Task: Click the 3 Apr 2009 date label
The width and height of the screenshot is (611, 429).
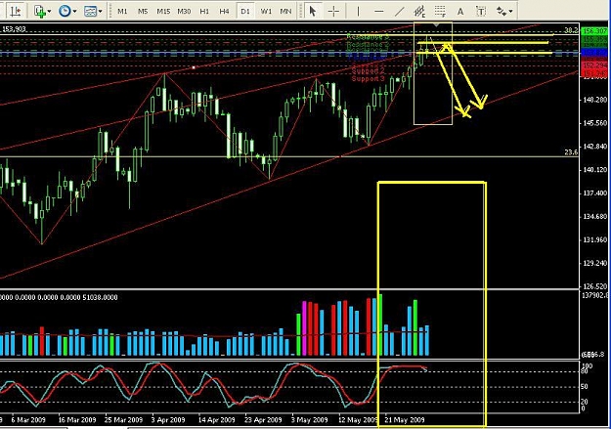Action: 168,420
